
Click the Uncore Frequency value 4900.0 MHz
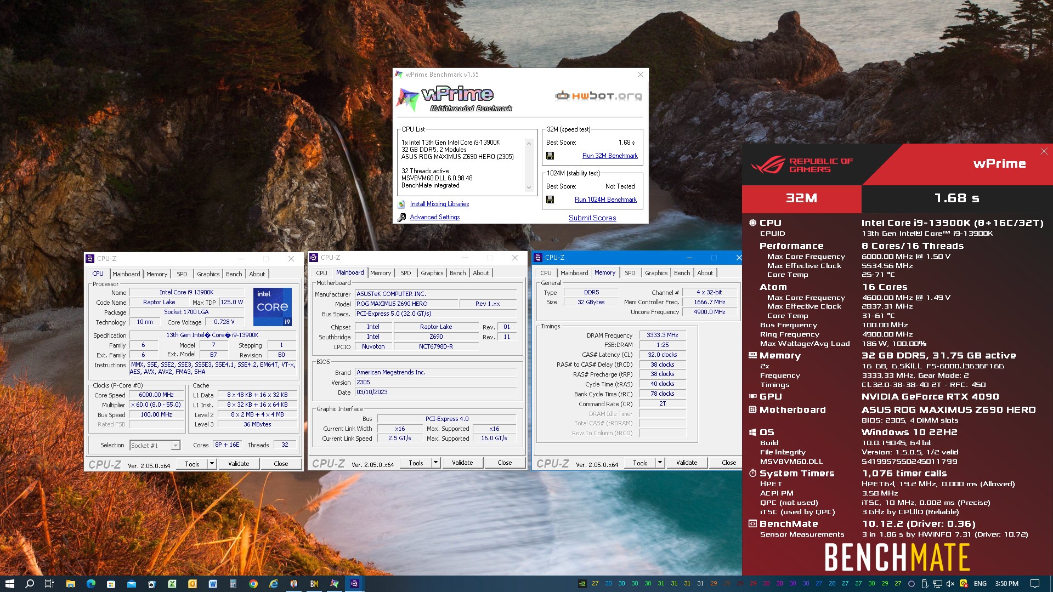point(709,312)
